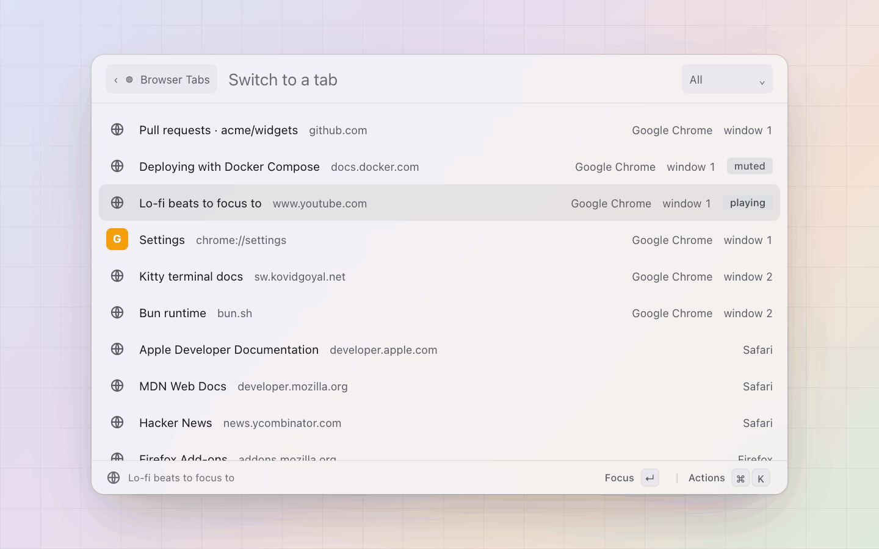
Task: Click globe icon for Lo-fi beats row
Action: pos(117,203)
